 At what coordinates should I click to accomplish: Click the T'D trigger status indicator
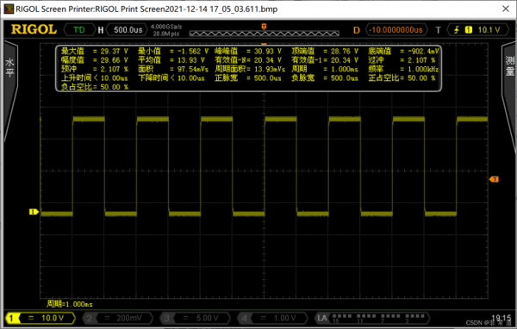[79, 30]
